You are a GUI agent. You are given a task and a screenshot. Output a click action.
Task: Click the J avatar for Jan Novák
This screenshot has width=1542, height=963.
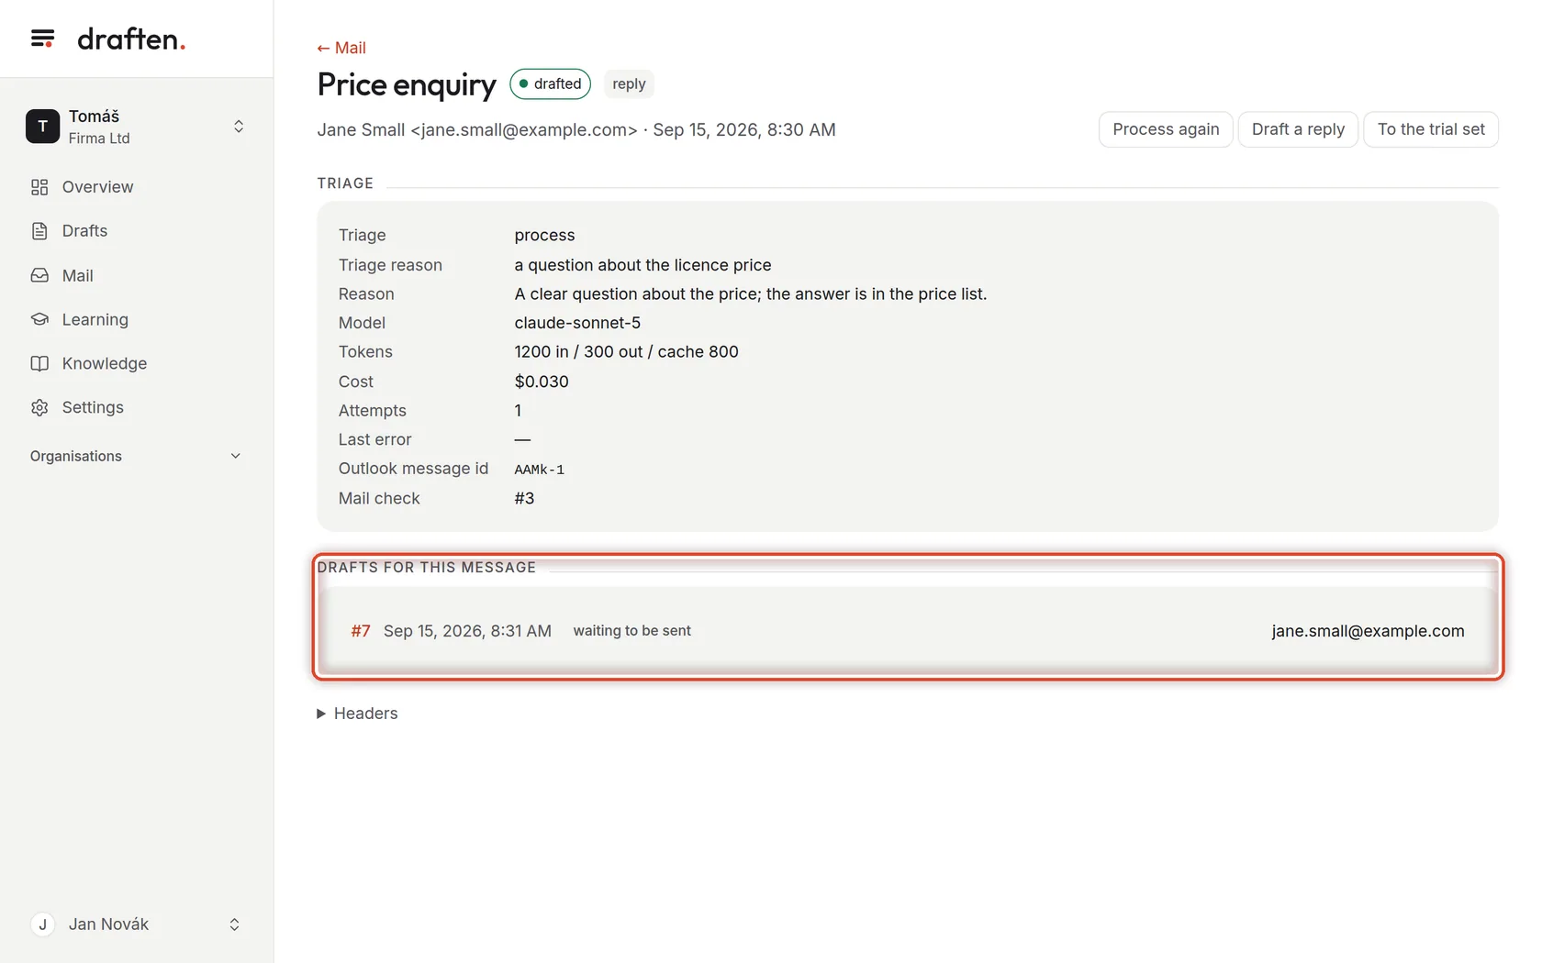42,924
